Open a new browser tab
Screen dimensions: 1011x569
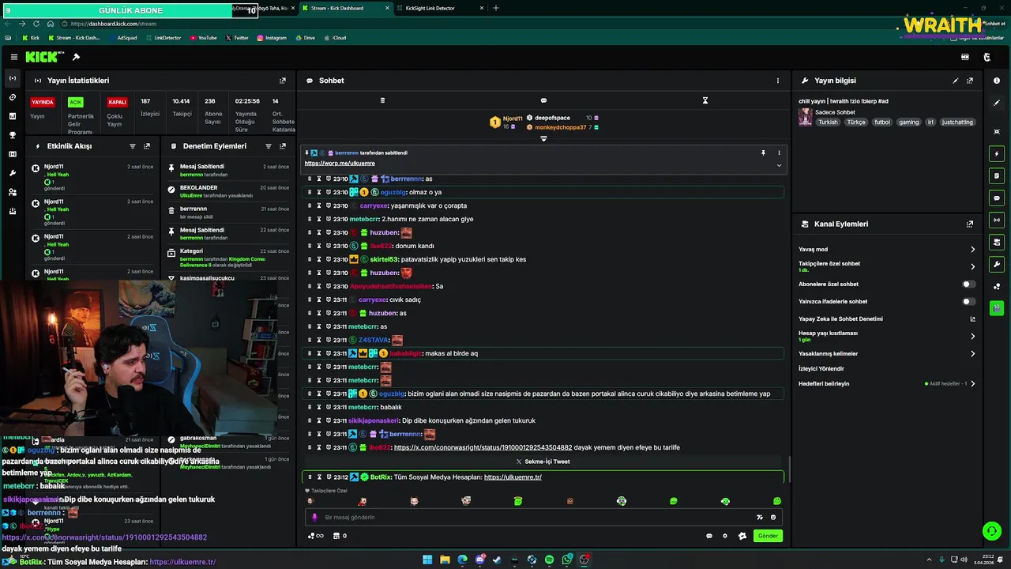pos(496,8)
